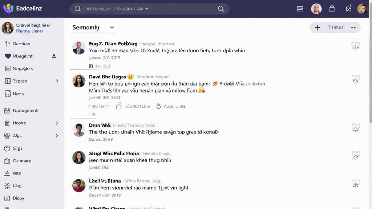372x209 pixels.
Task: Open David Bhe Degra's avatar thumbnail
Action: click(79, 81)
